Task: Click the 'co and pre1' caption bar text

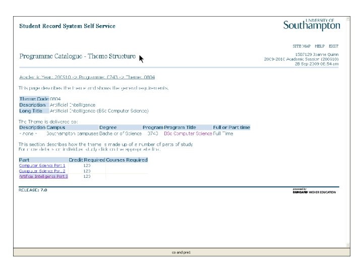Action: 181,252
